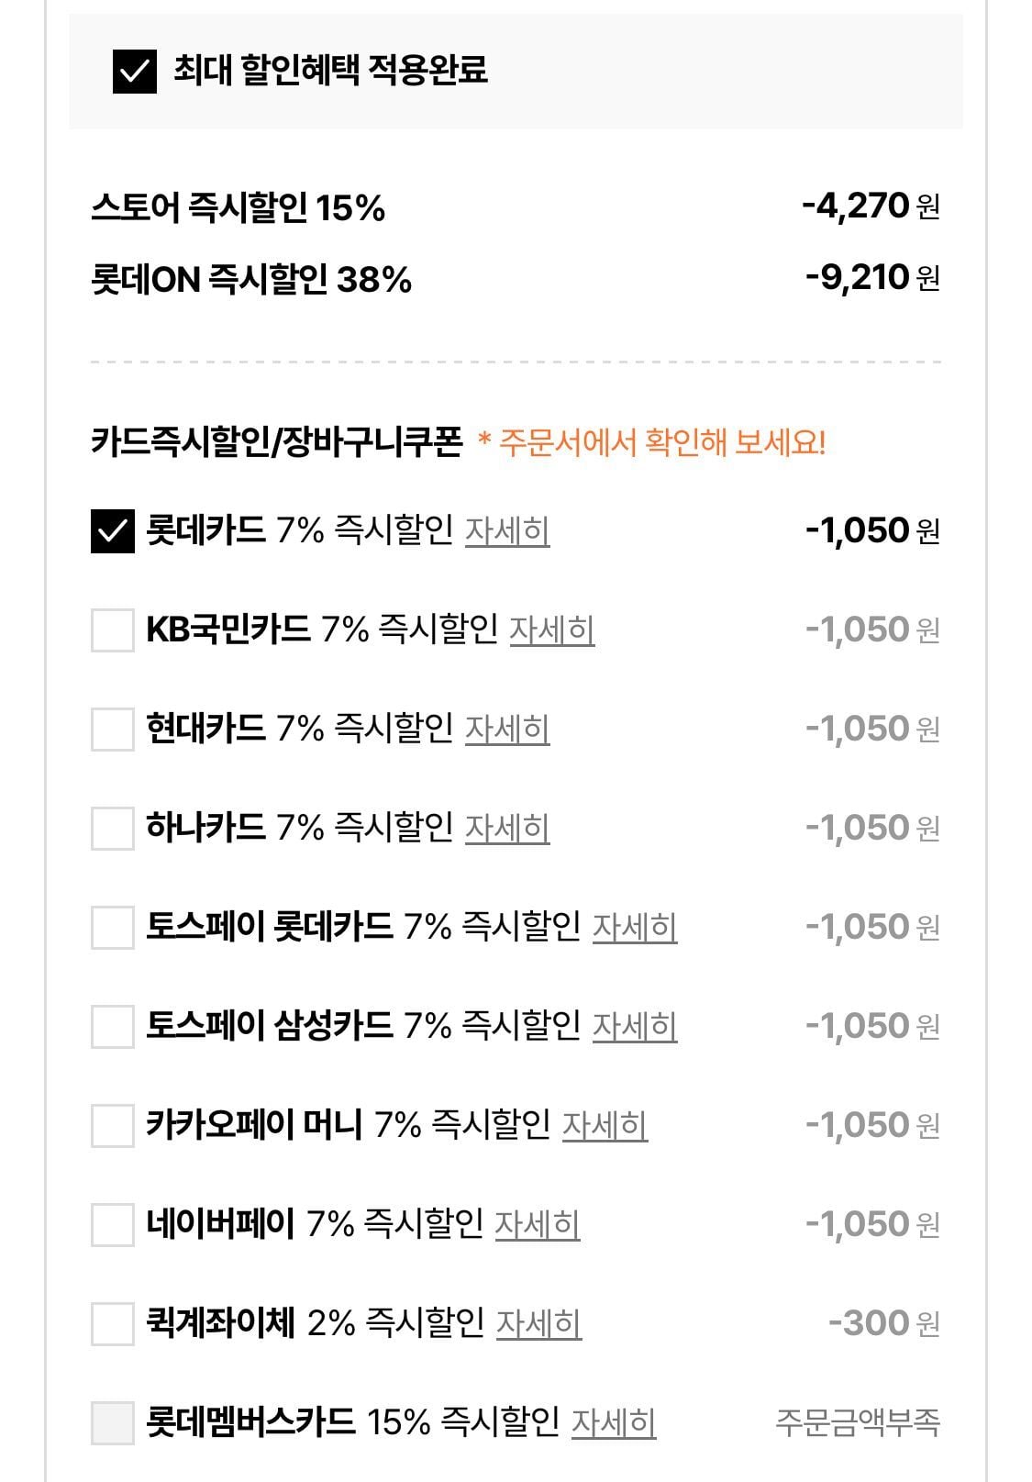This screenshot has width=1032, height=1482.
Task: Open 자세히 for 토스페이 롯데카드
Action: pyautogui.click(x=634, y=928)
